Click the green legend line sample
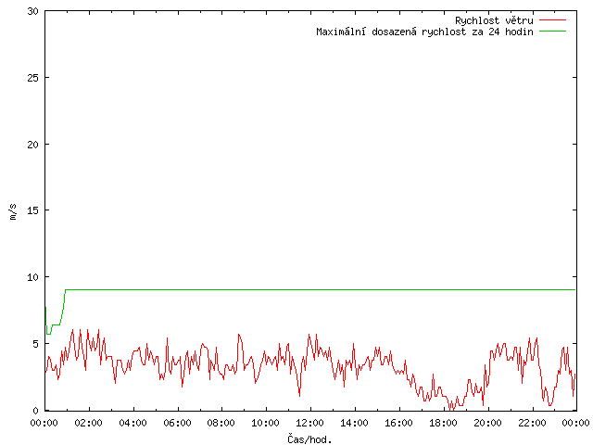The height and width of the screenshot is (445, 593). tap(552, 32)
